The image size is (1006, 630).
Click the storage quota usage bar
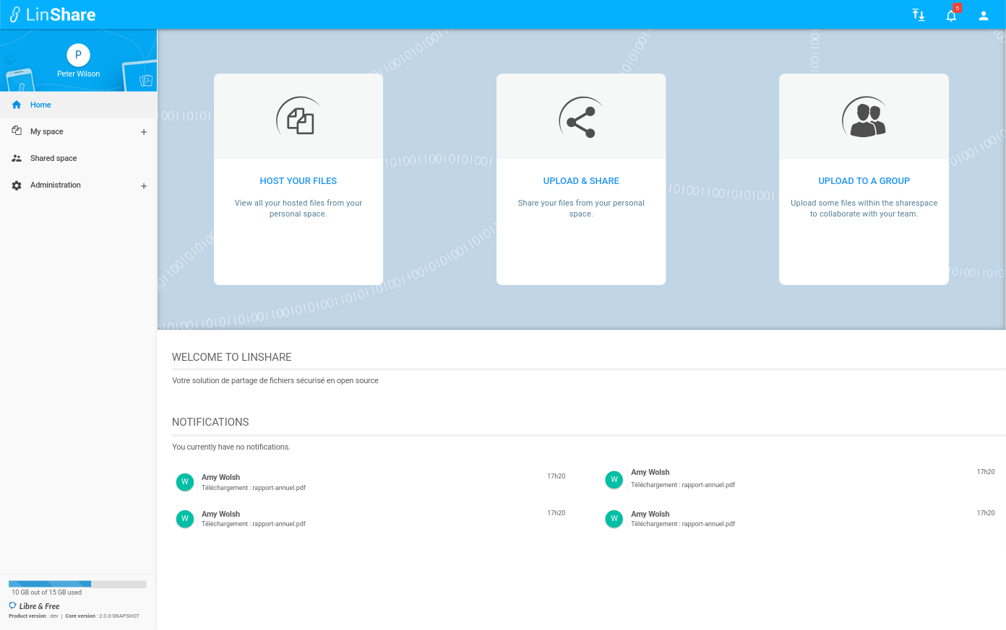click(x=77, y=584)
